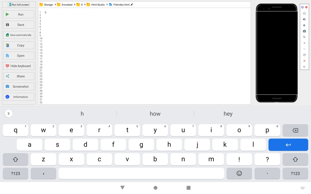Image resolution: width=311 pixels, height=194 pixels.
Task: Tap the l key
Action: [x=253, y=145]
